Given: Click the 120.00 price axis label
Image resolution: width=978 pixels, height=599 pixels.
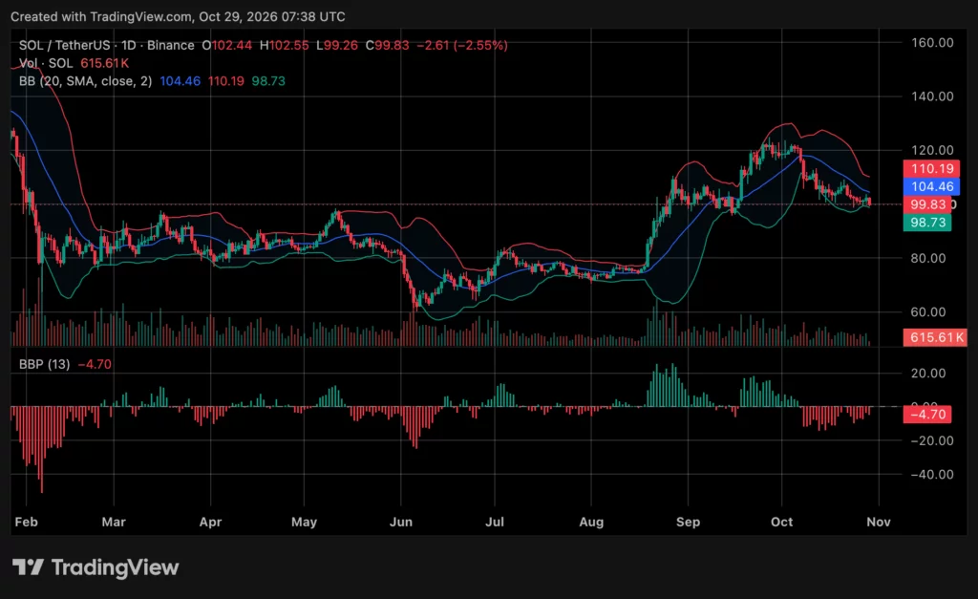Looking at the screenshot, I should point(932,150).
